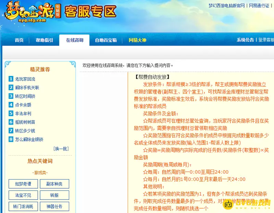Click keyword button 副本种类
The height and width of the screenshot is (213, 274).
(54, 184)
